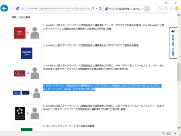The width and height of the screenshot is (181, 136).
Task: Click the person icon beside FIRST CLASS
Action: 35,33
